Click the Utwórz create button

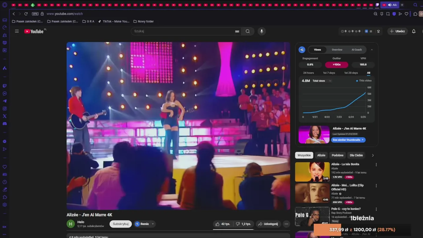click(x=397, y=31)
